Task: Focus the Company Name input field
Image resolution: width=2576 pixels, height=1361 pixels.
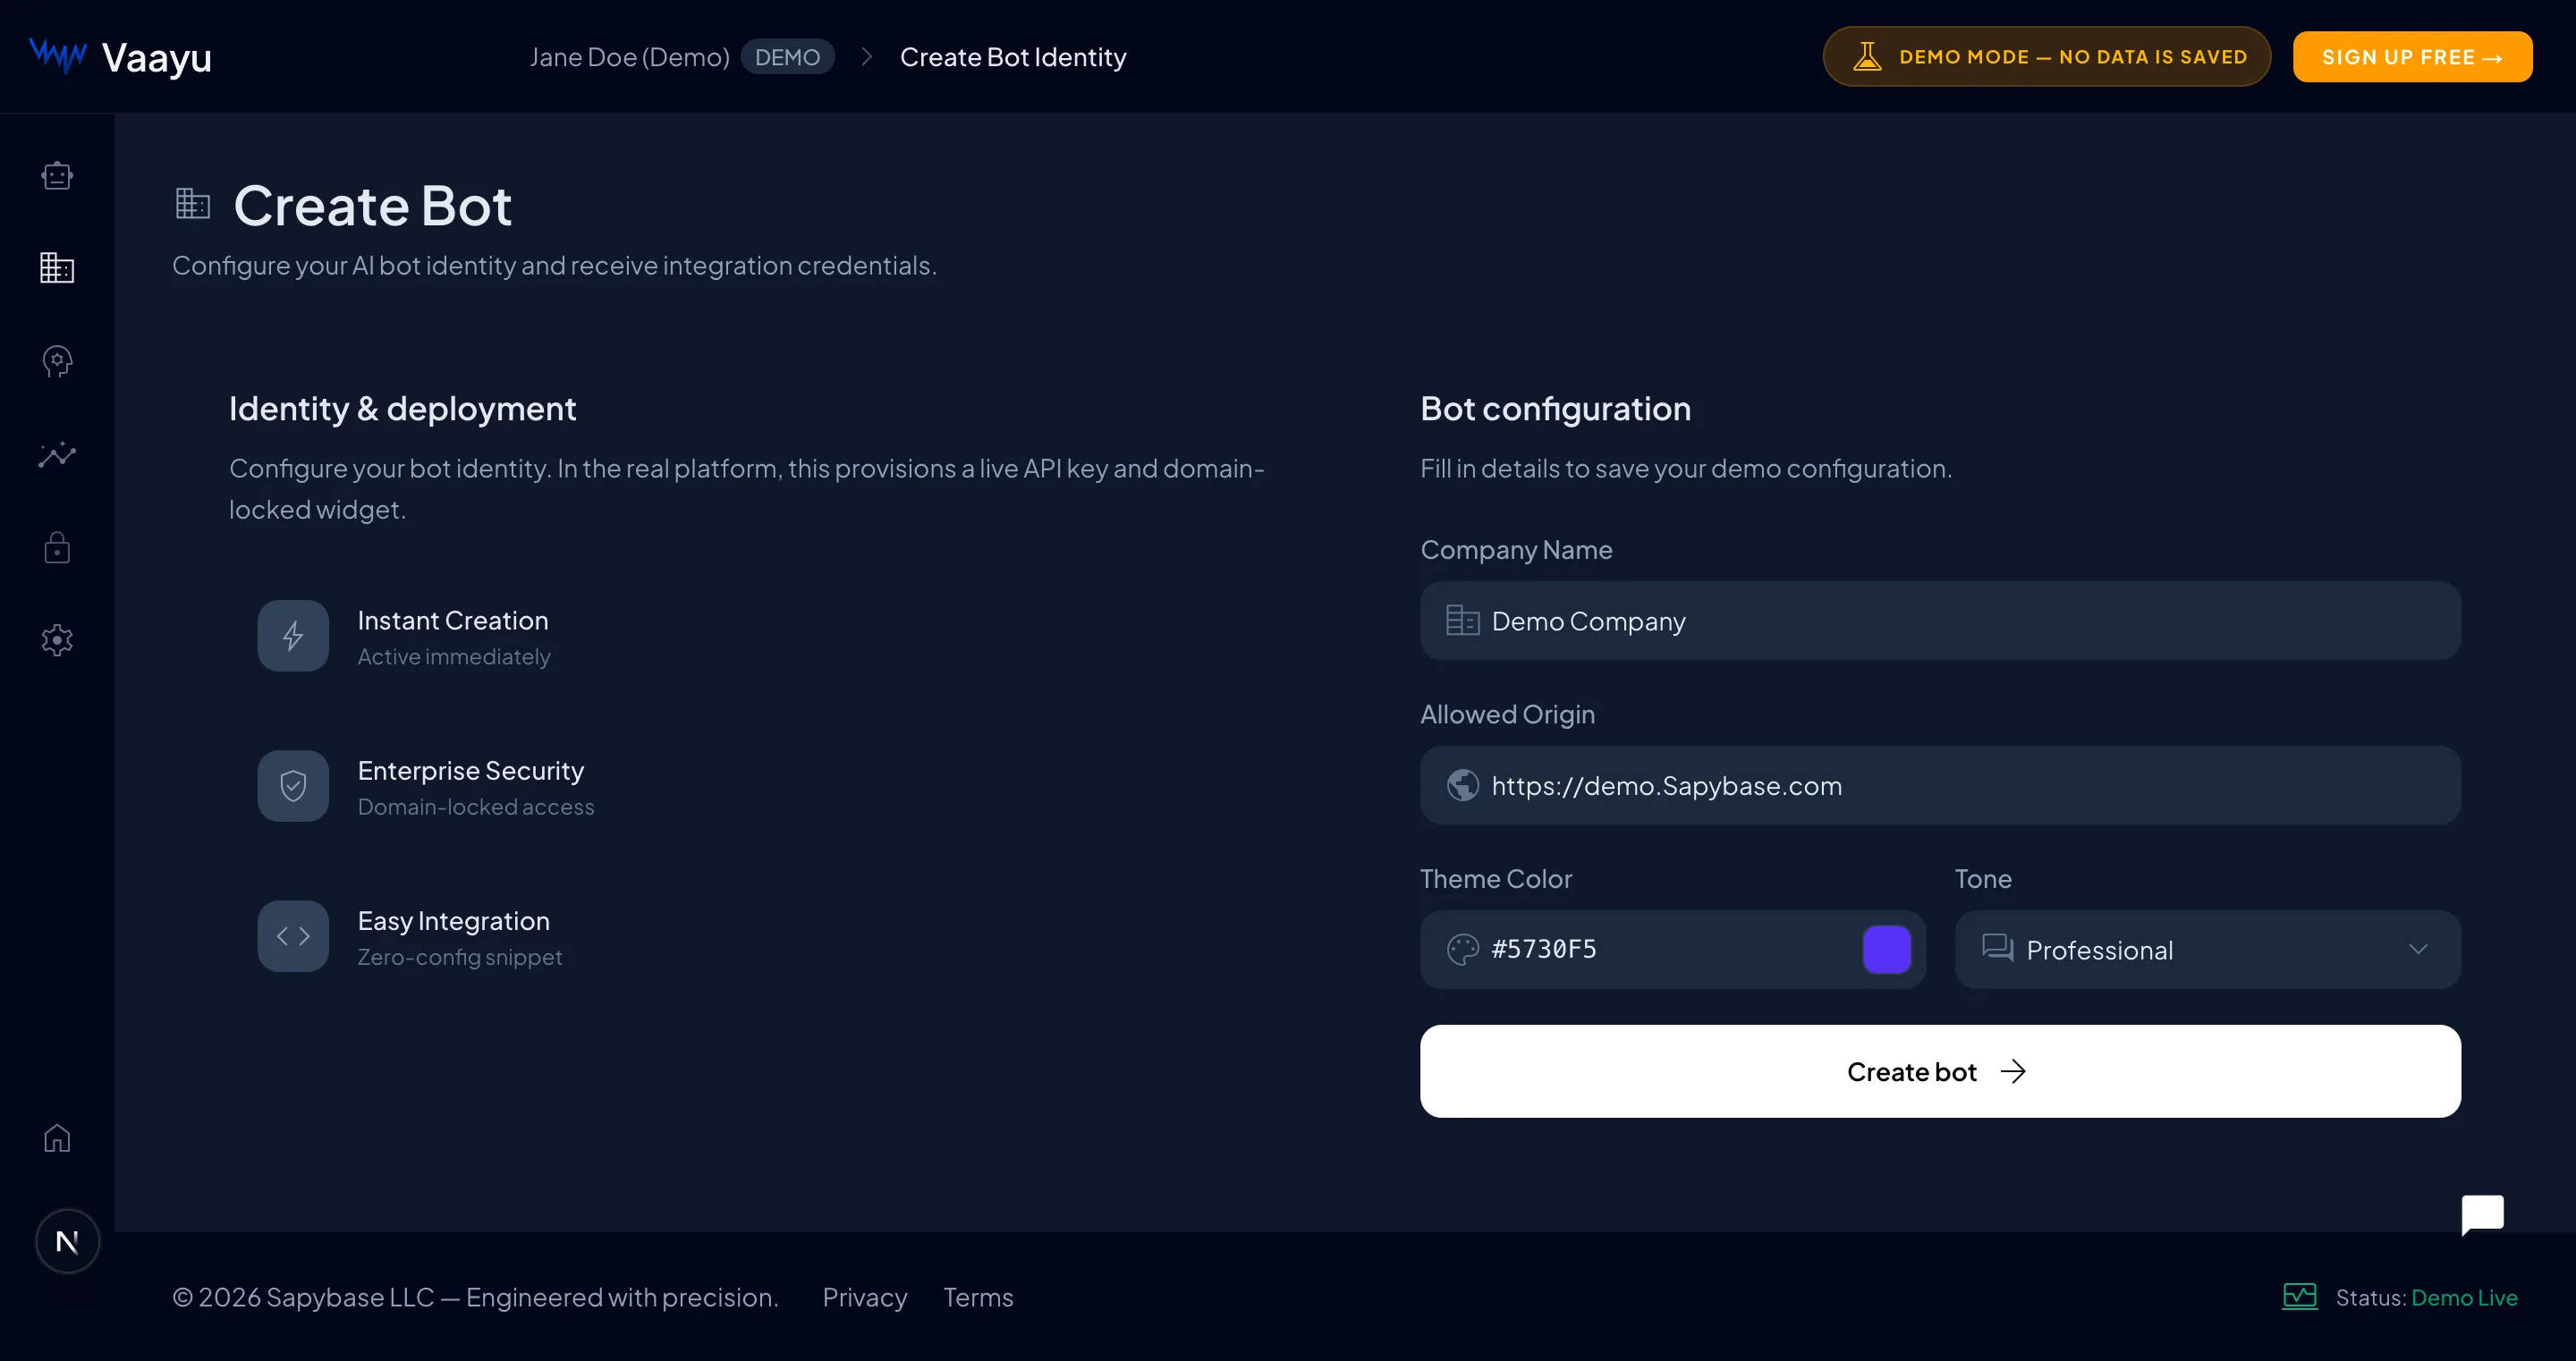Action: tap(1940, 621)
